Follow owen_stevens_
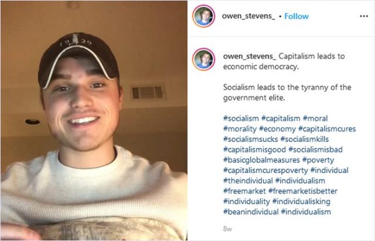The width and height of the screenshot is (375, 241). pos(296,16)
